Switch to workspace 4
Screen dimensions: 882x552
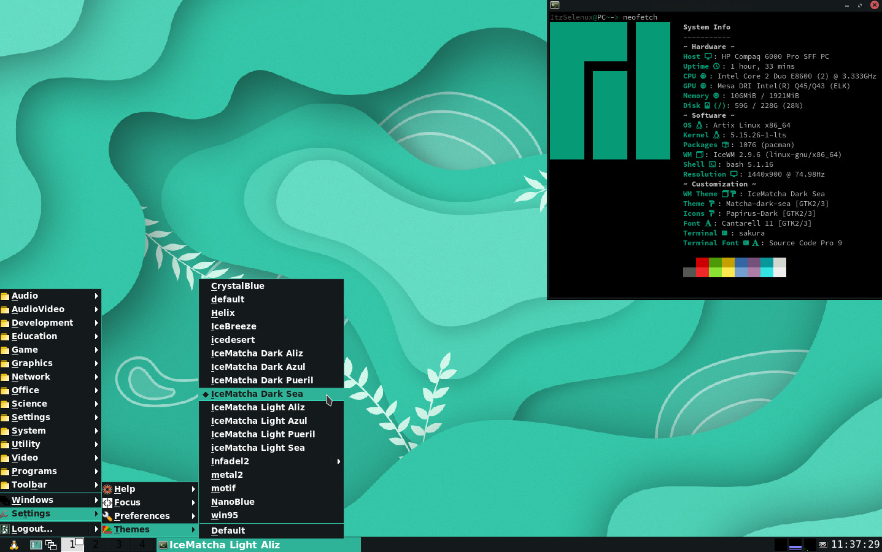coord(142,544)
